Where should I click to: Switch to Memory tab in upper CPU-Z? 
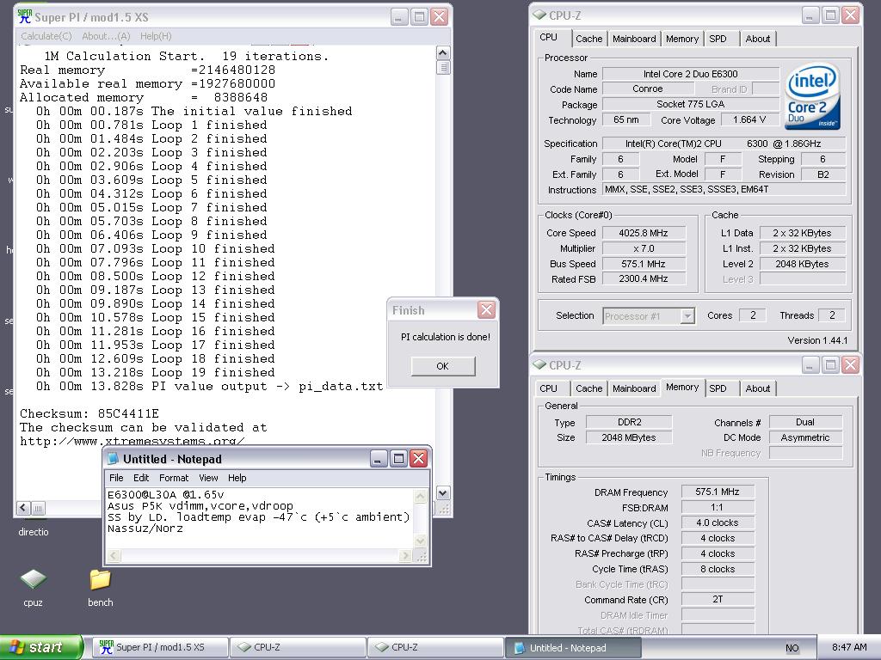(x=682, y=39)
